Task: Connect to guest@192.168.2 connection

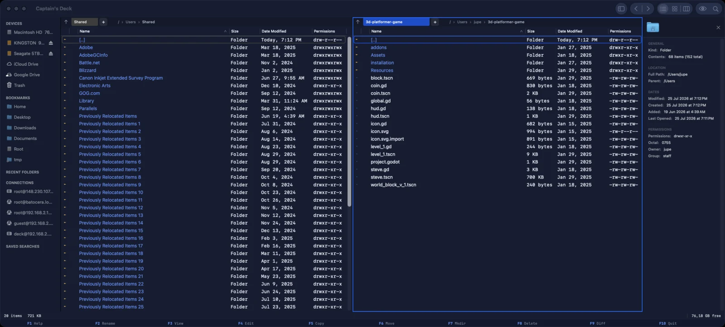Action: [30, 223]
